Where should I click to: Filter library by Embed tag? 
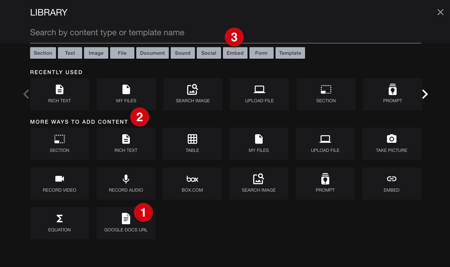coord(235,53)
